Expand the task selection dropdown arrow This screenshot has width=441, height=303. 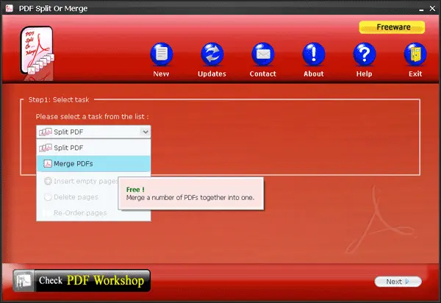(x=145, y=132)
